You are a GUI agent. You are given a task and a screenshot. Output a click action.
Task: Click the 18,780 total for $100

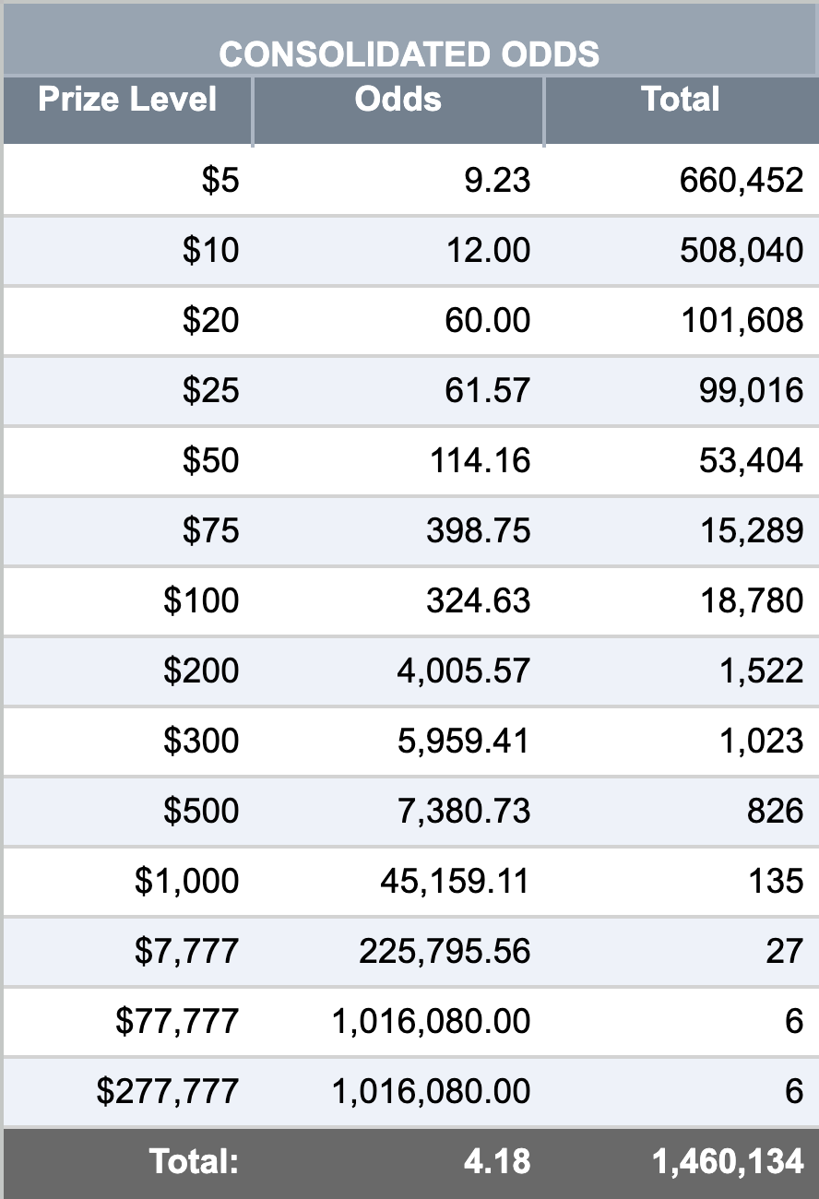(752, 600)
